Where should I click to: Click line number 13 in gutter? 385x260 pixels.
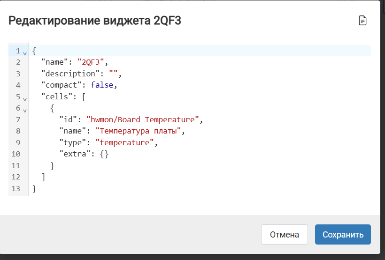pyautogui.click(x=15, y=189)
